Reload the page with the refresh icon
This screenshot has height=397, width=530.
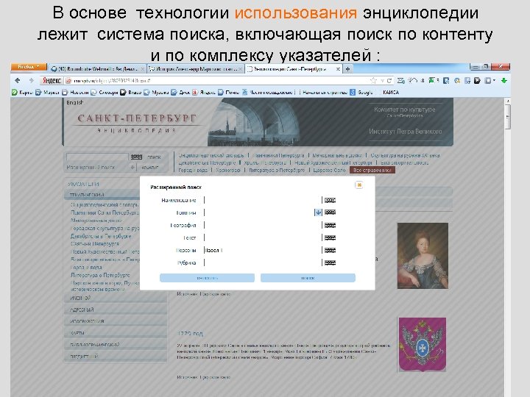(x=389, y=81)
